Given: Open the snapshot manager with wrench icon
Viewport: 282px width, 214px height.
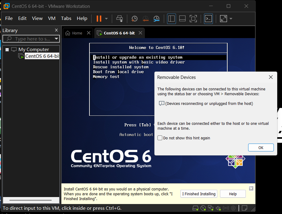Looking at the screenshot, I should (157, 18).
